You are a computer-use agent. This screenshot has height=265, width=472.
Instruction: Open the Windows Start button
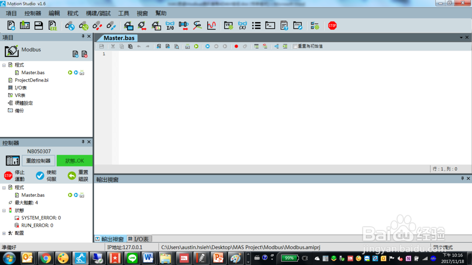pos(9,258)
